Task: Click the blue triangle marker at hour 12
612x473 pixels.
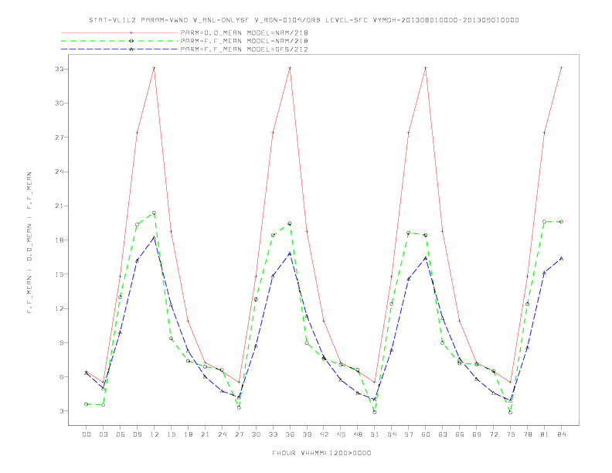Action: click(155, 237)
